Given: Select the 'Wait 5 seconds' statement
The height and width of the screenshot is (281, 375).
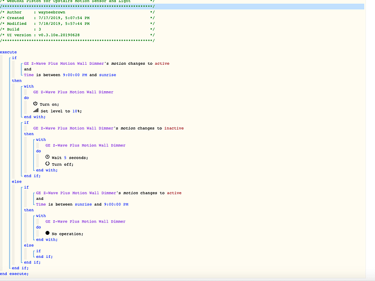Looking at the screenshot, I should [x=70, y=158].
